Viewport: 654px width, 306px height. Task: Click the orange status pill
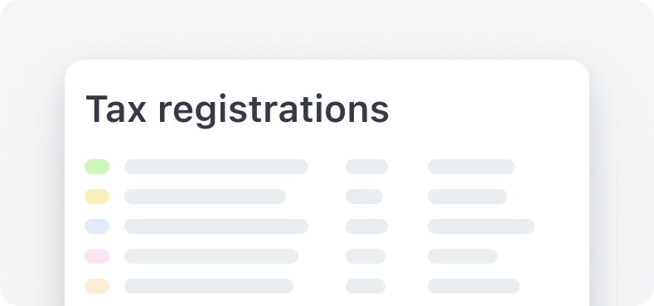(97, 286)
